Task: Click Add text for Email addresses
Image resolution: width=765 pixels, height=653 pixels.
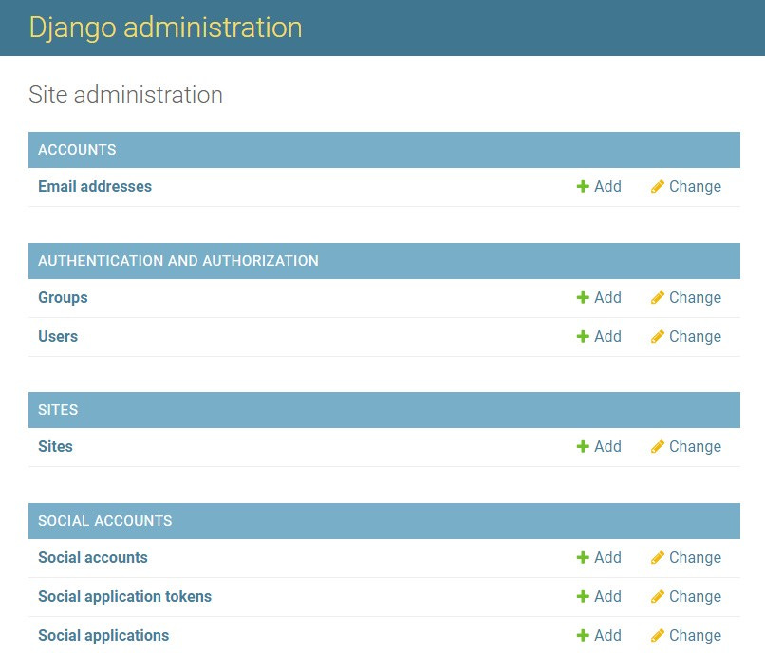Action: pos(607,186)
